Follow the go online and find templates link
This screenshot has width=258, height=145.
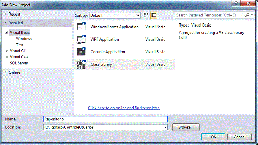tap(124, 108)
